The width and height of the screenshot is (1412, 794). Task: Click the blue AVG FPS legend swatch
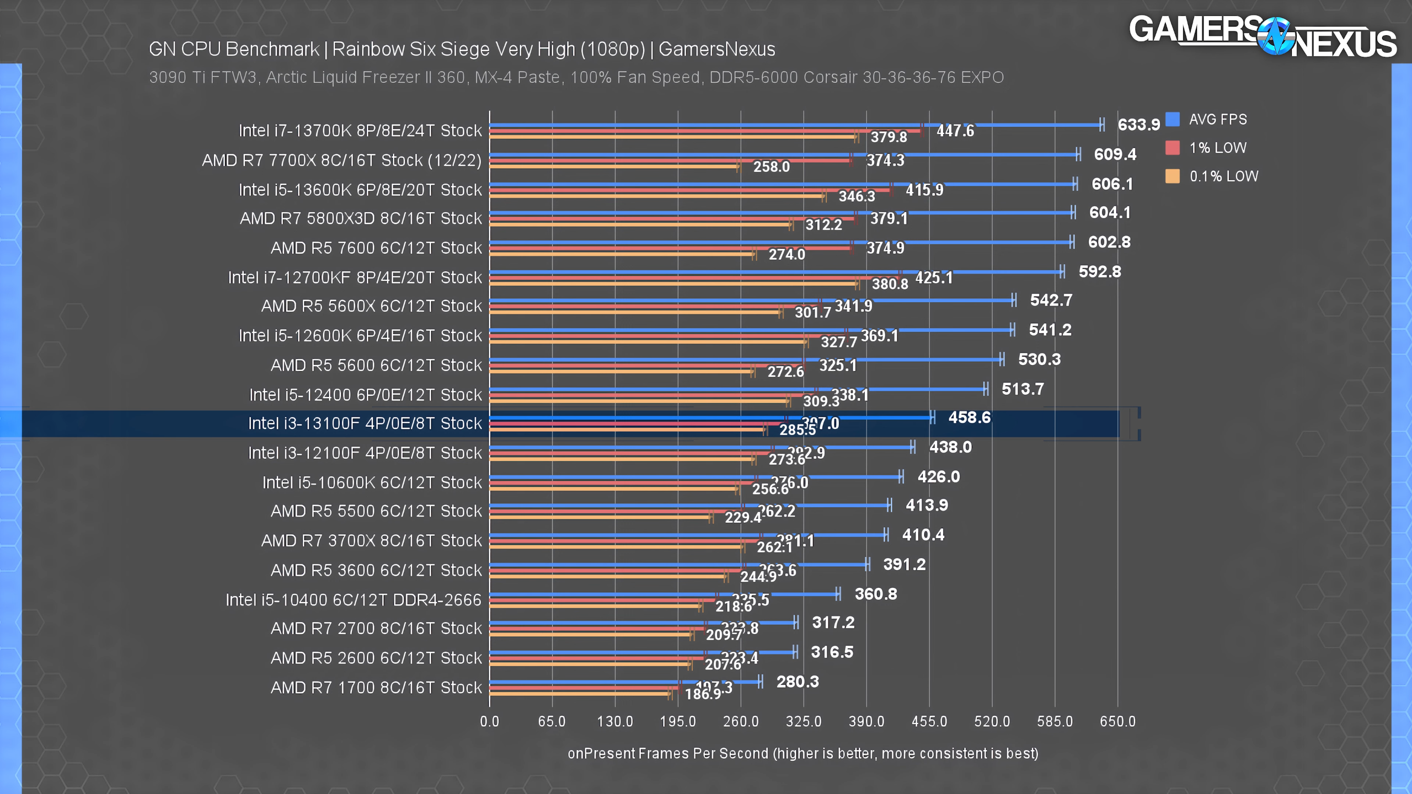pyautogui.click(x=1173, y=119)
